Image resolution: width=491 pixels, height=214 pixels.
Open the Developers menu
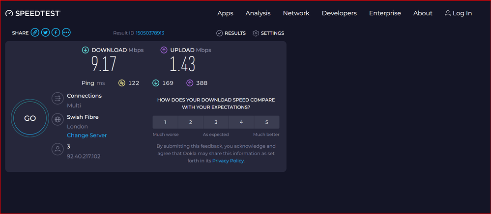pos(339,13)
